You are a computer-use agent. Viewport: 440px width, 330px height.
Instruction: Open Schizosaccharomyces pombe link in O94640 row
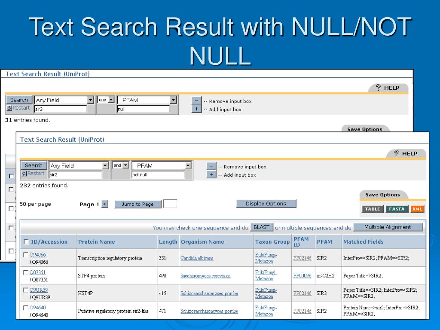(209, 311)
